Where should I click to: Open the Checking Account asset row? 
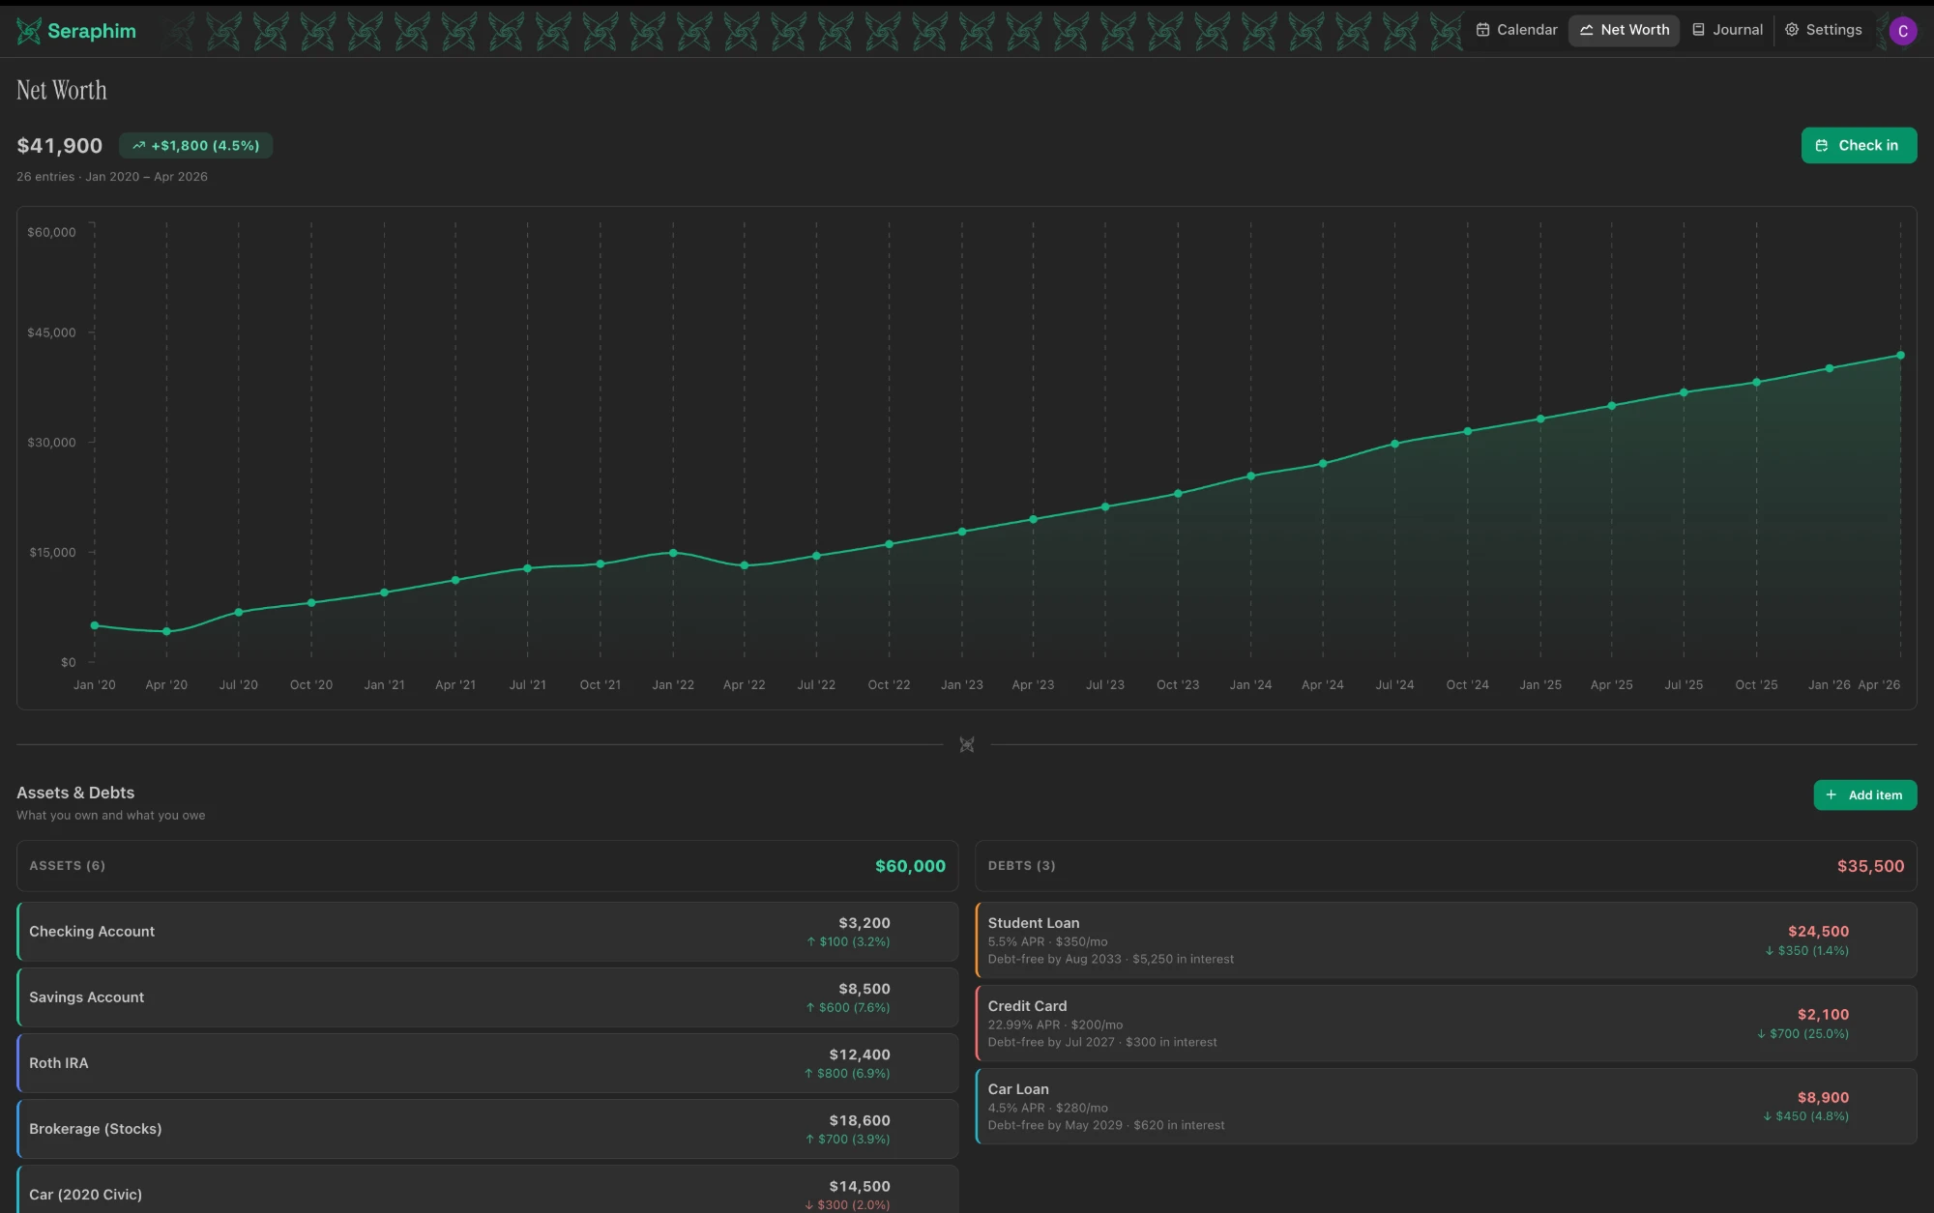tap(487, 932)
